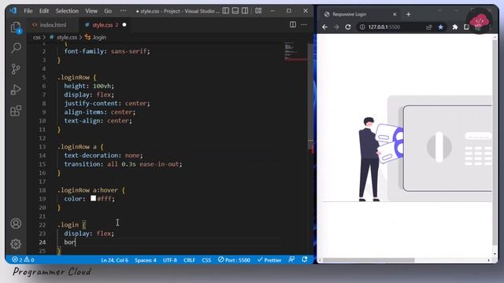Split the editor to the right
504x283 pixels.
293,24
